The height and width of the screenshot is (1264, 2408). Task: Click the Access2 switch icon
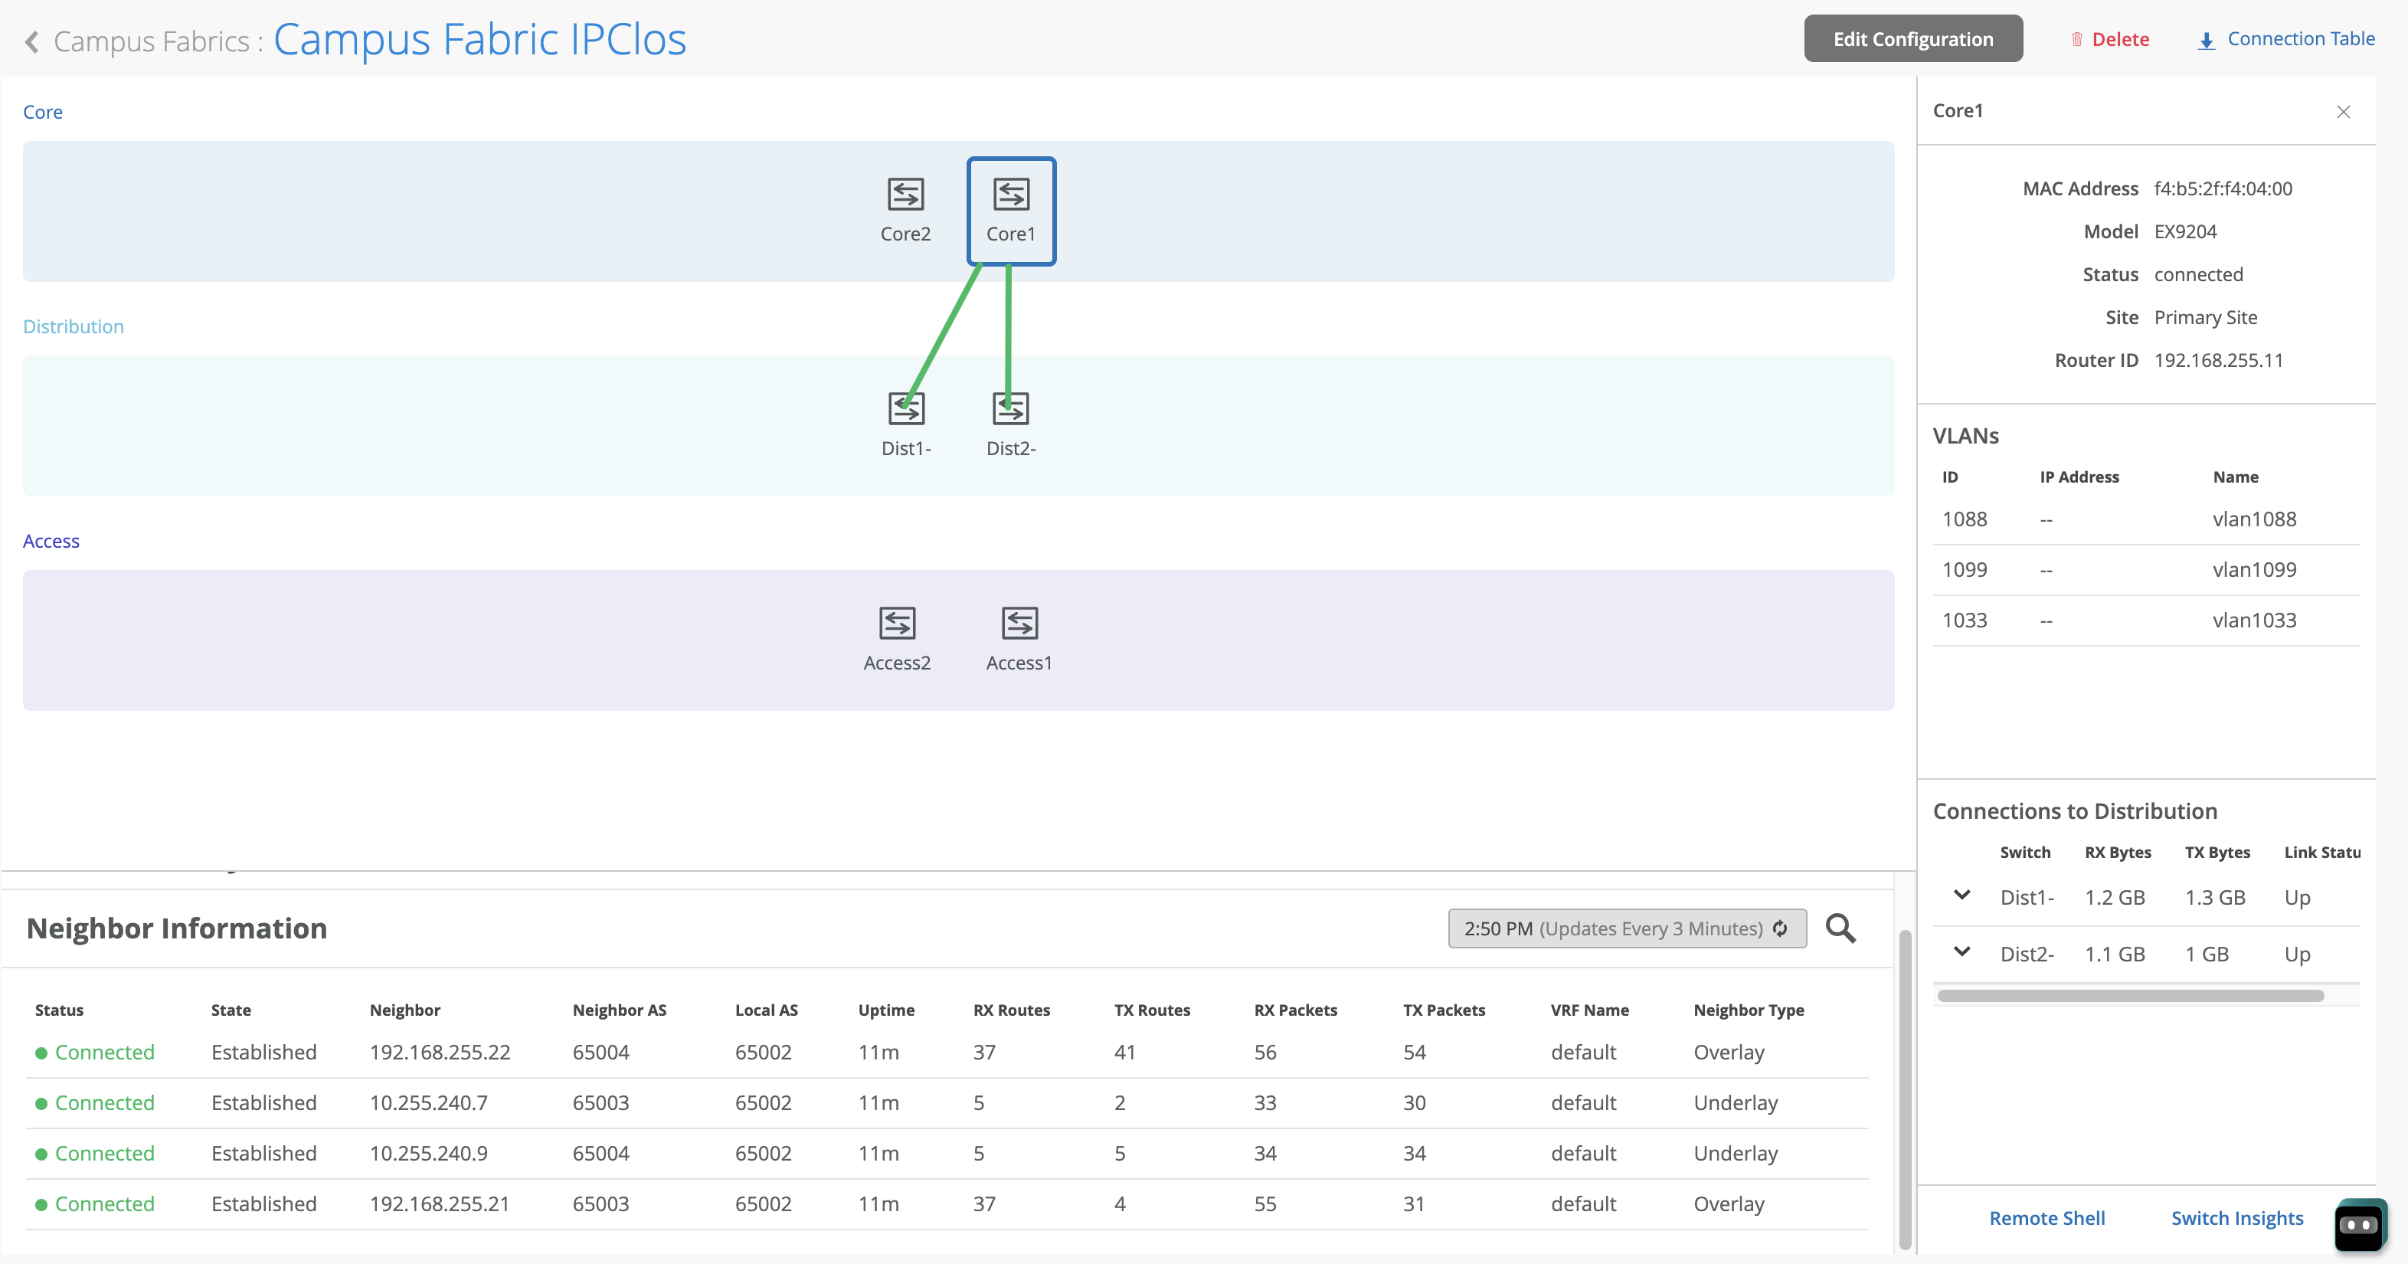pos(896,623)
